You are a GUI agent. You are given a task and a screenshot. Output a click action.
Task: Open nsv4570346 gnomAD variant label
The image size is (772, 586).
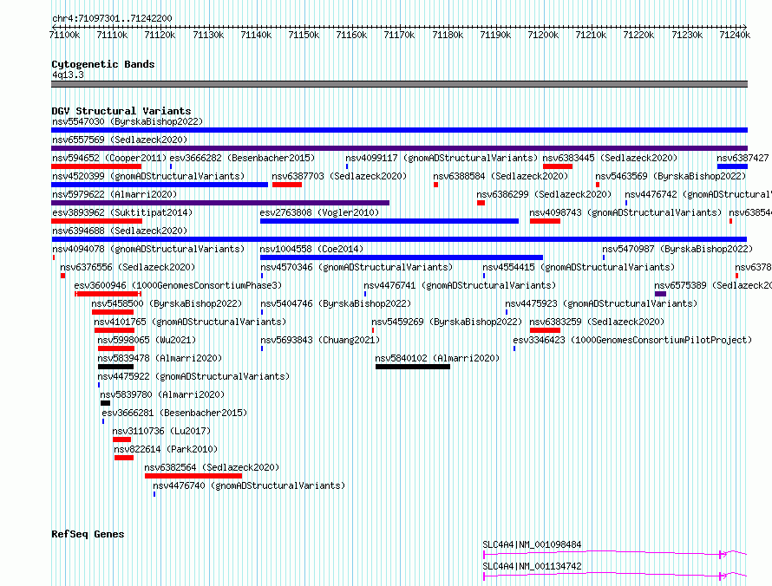point(357,267)
